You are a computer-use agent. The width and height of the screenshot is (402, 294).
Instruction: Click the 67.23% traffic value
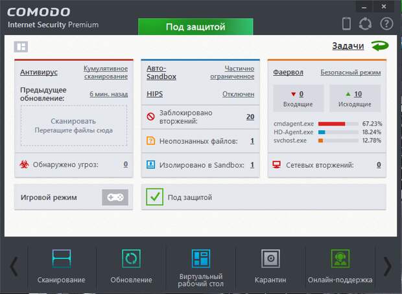(372, 124)
